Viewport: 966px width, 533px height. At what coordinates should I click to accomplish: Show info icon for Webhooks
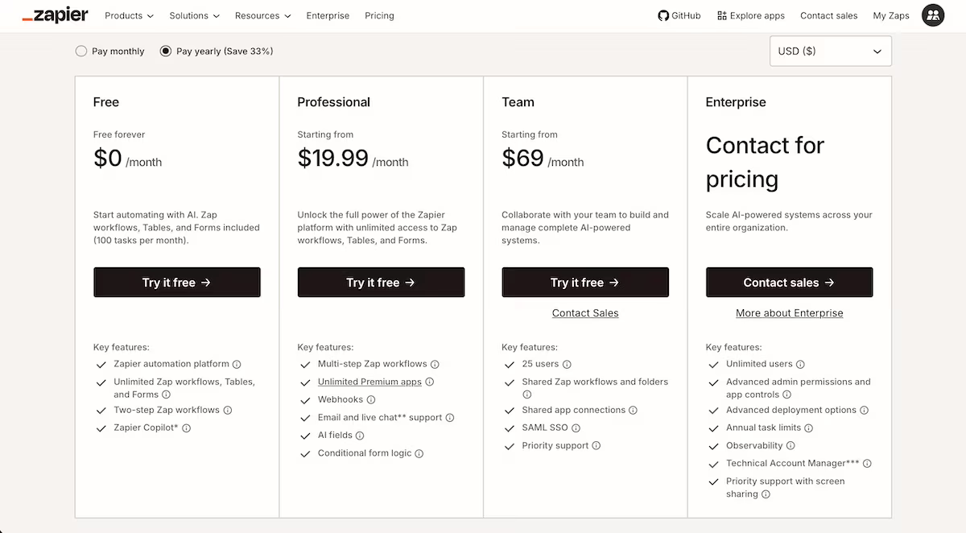click(371, 400)
